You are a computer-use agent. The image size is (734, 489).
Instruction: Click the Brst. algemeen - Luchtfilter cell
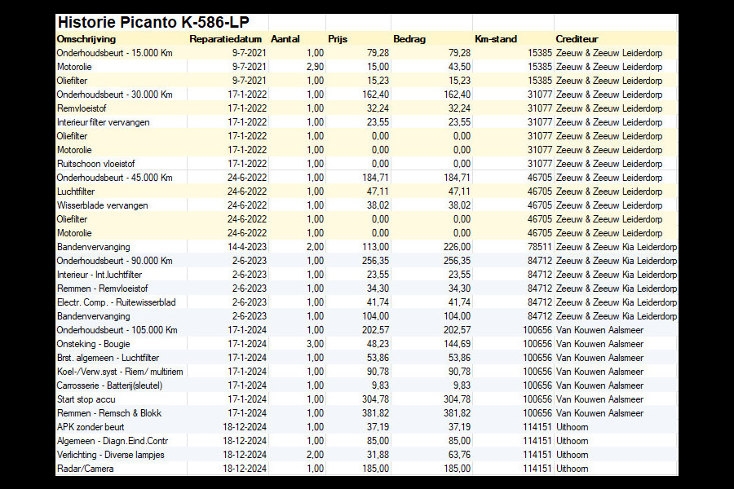108,358
